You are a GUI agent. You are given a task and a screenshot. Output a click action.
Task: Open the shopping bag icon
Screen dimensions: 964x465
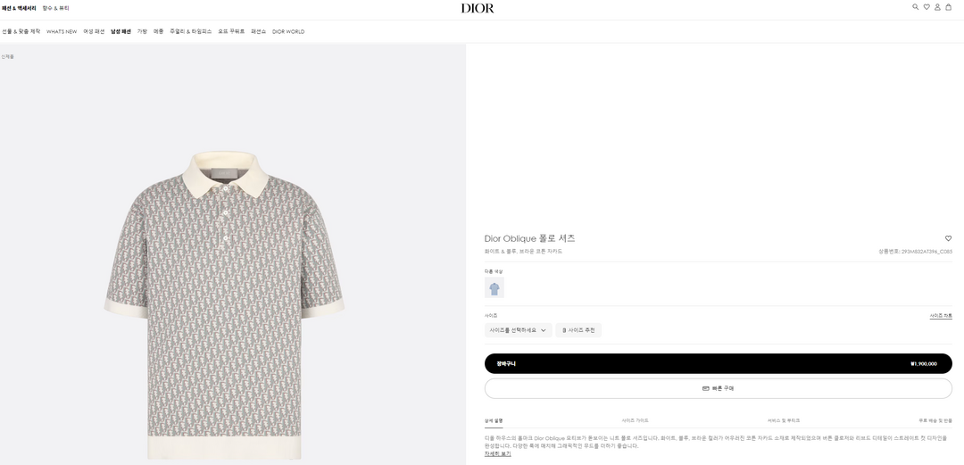tap(948, 7)
